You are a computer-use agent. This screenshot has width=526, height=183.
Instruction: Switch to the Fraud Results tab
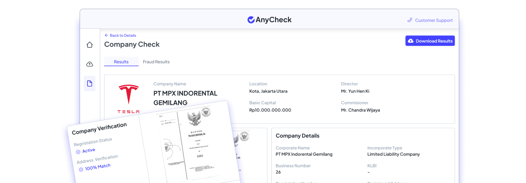[x=156, y=62]
